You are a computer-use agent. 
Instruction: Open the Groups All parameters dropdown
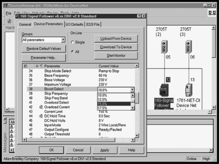[x=63, y=40]
